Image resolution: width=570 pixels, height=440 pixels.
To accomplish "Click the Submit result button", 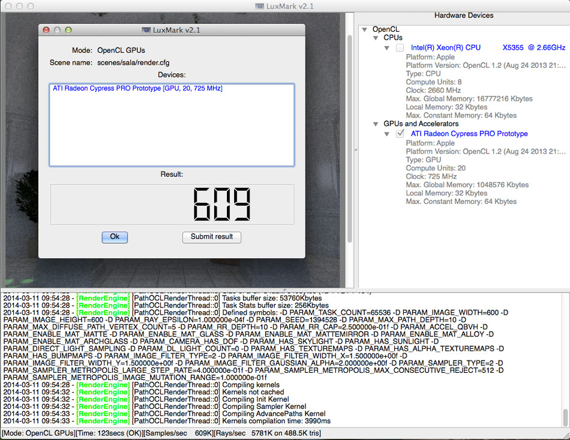I will click(212, 237).
